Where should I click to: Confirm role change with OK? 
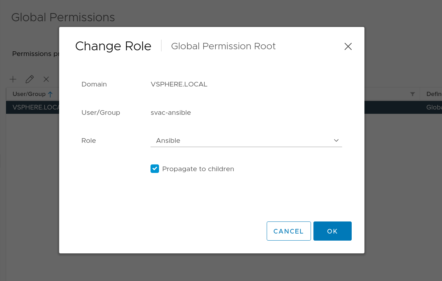click(332, 231)
